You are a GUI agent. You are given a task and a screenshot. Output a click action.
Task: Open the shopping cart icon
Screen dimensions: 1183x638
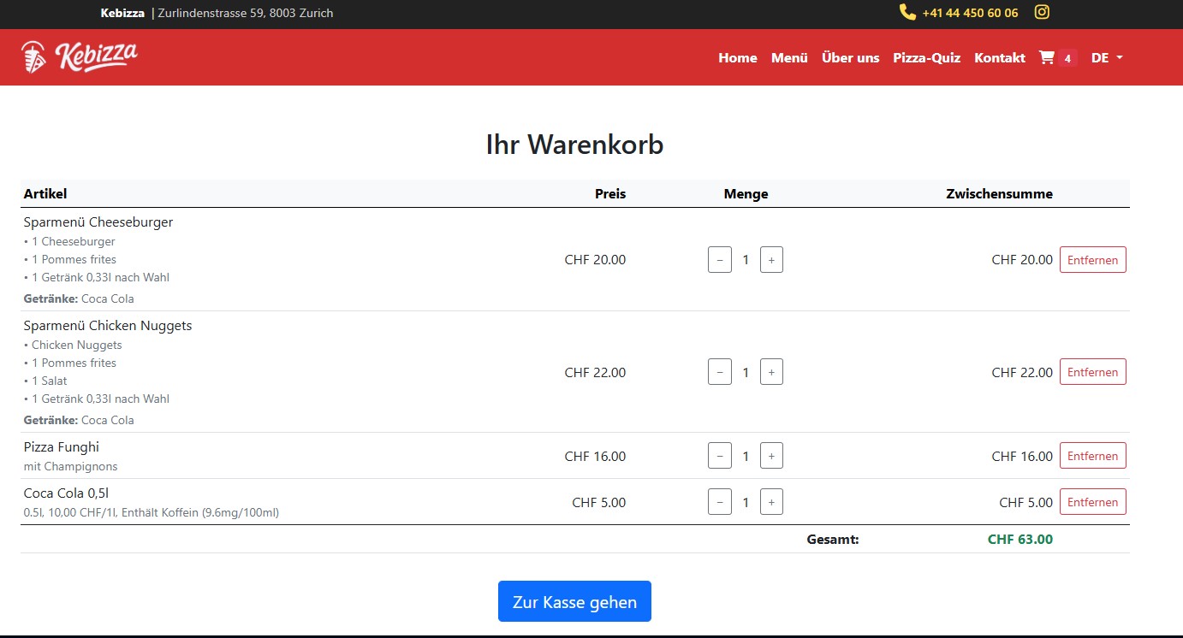(x=1047, y=57)
